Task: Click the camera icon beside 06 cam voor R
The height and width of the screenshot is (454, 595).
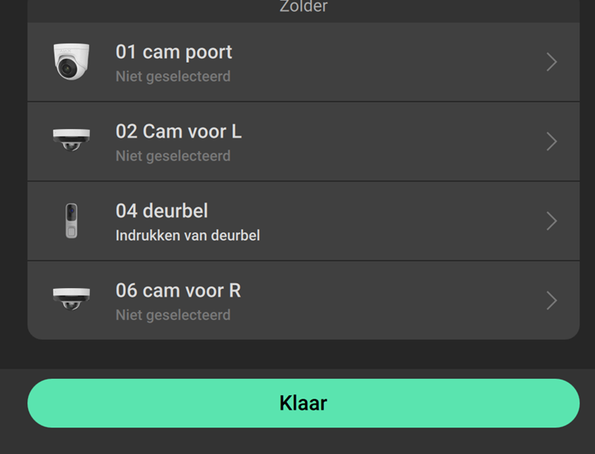Action: click(x=71, y=299)
